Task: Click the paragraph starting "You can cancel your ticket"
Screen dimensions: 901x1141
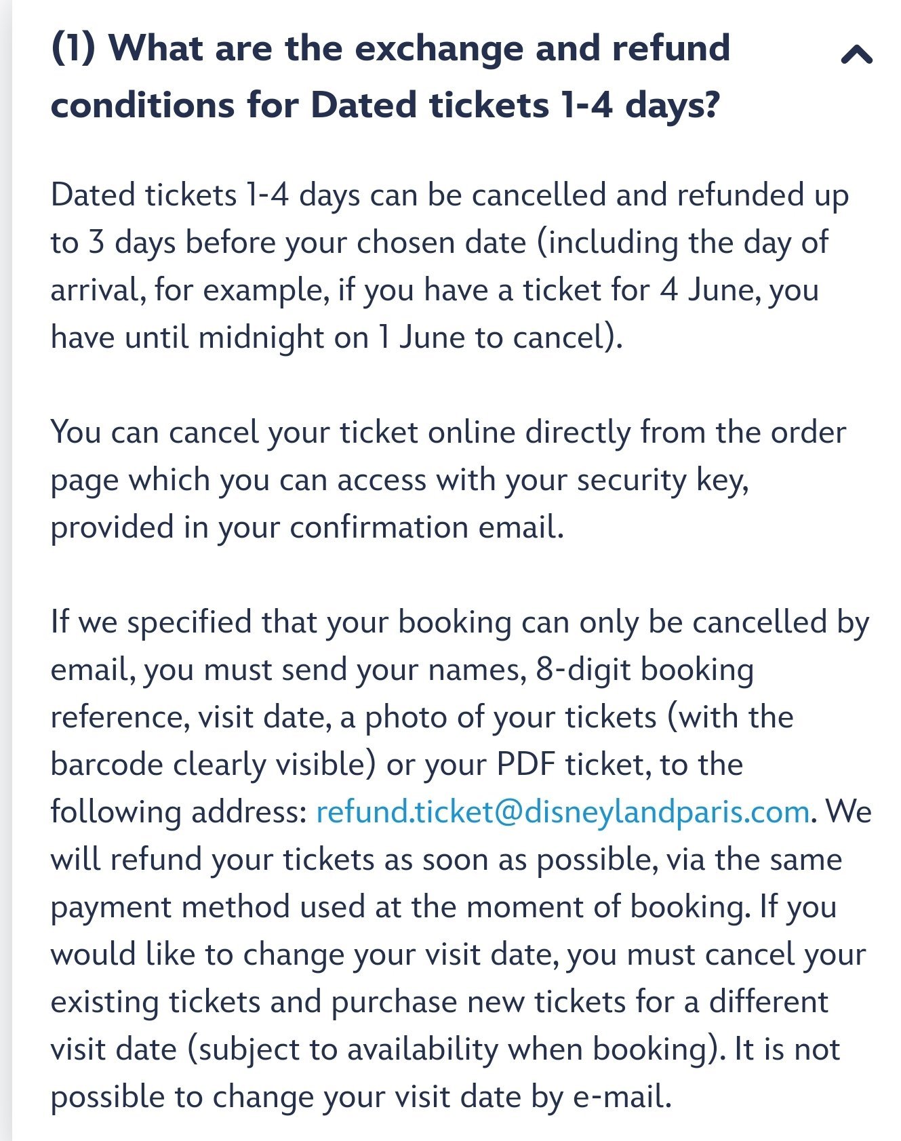Action: coord(447,479)
